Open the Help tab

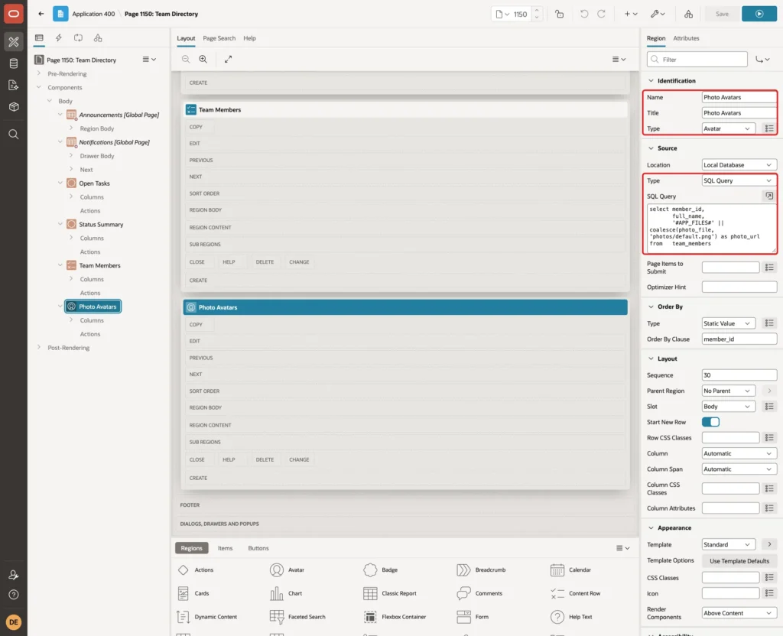click(250, 38)
